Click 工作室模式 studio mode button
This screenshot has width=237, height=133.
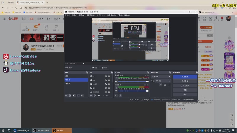pos(185,86)
